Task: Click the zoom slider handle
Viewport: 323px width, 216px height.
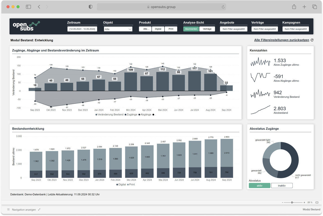Action: 292,202
